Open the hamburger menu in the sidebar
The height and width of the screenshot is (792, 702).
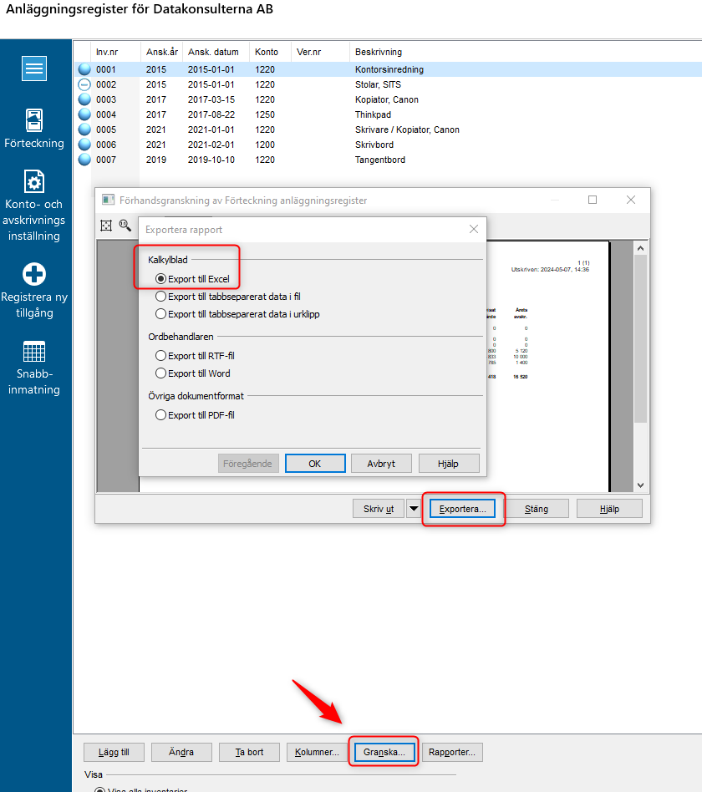[x=34, y=69]
